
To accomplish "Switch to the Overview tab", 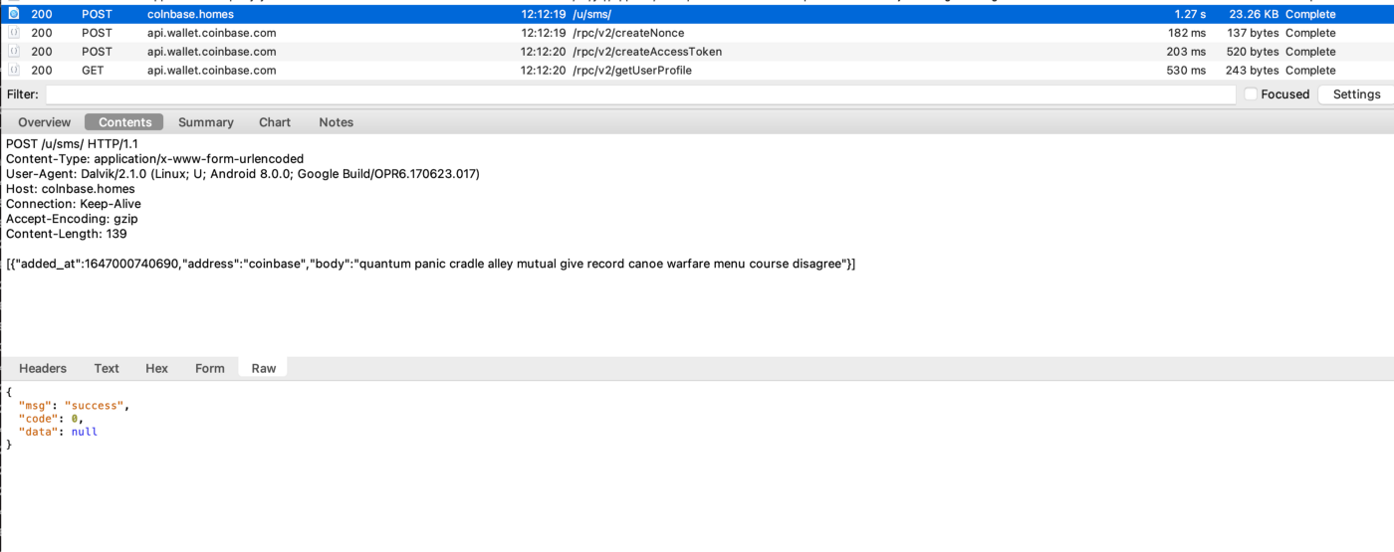I will [45, 122].
